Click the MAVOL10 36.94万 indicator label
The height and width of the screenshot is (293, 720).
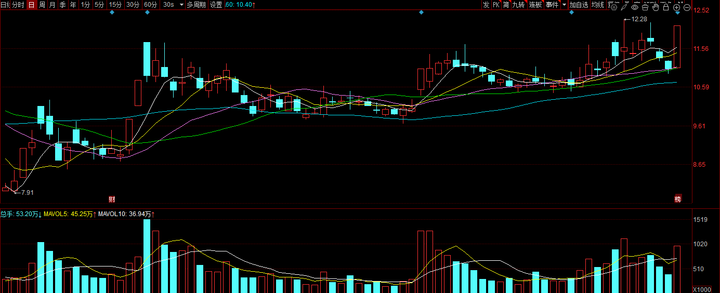pyautogui.click(x=127, y=214)
